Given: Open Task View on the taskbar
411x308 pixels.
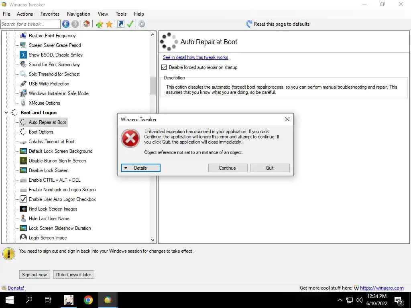Looking at the screenshot, I should click(x=48, y=300).
